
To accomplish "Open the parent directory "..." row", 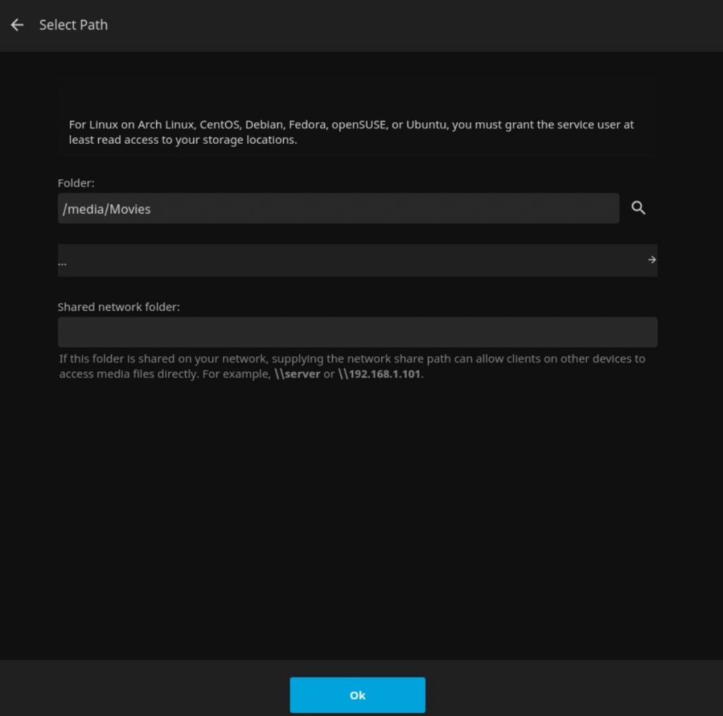I will pyautogui.click(x=357, y=260).
